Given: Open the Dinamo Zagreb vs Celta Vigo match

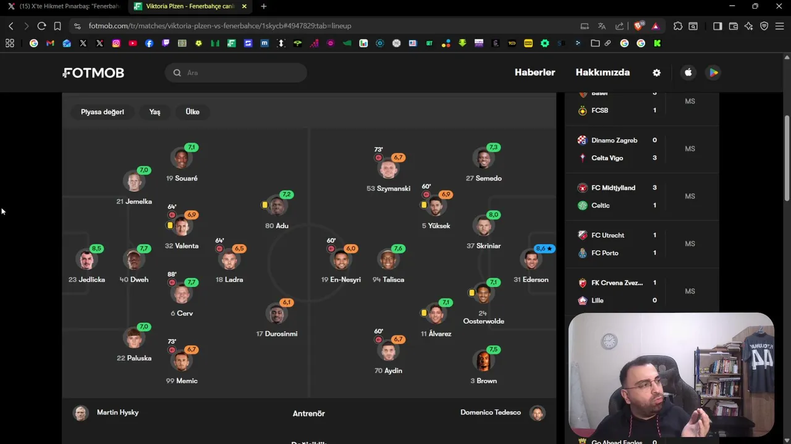Looking at the screenshot, I should coord(641,149).
